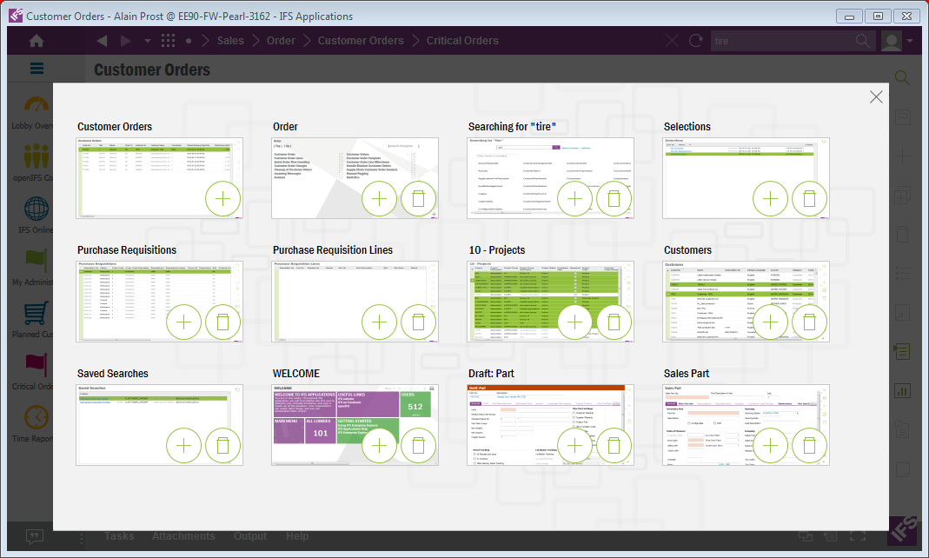
Task: Click the Sales breadcrumb item
Action: (x=230, y=41)
